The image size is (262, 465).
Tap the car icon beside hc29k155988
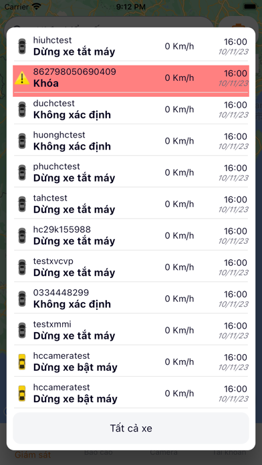[x=22, y=236]
